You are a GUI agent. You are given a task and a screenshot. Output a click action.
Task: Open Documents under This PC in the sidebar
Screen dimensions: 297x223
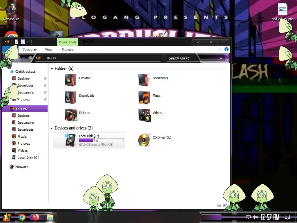point(26,123)
